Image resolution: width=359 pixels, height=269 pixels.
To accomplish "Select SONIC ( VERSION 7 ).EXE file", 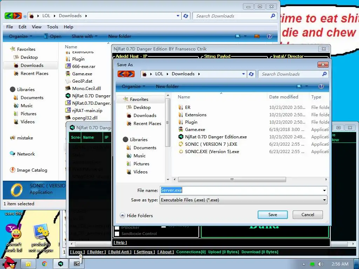I will tap(208, 144).
